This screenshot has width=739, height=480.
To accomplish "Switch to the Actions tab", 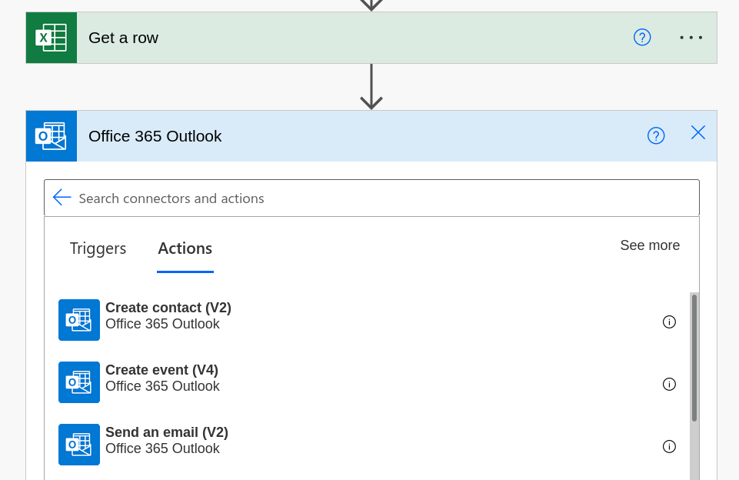I will pyautogui.click(x=185, y=248).
